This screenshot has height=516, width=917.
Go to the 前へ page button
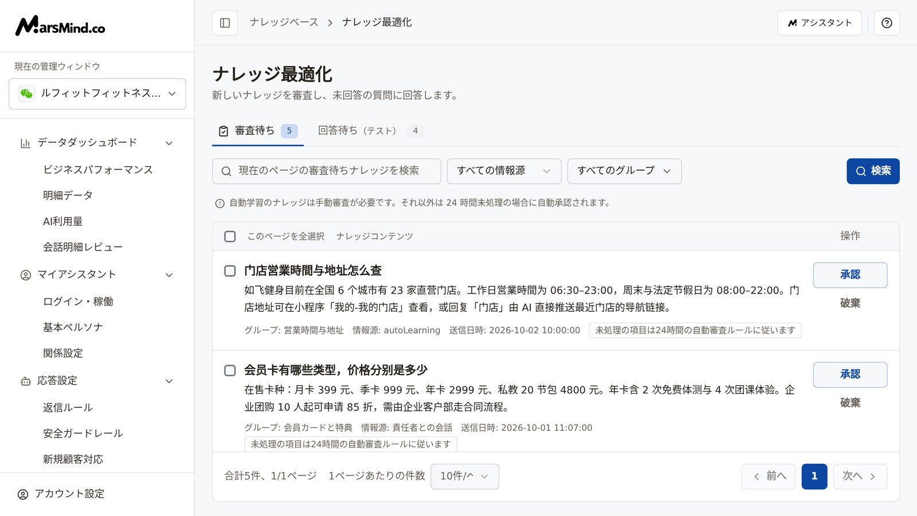tap(769, 476)
